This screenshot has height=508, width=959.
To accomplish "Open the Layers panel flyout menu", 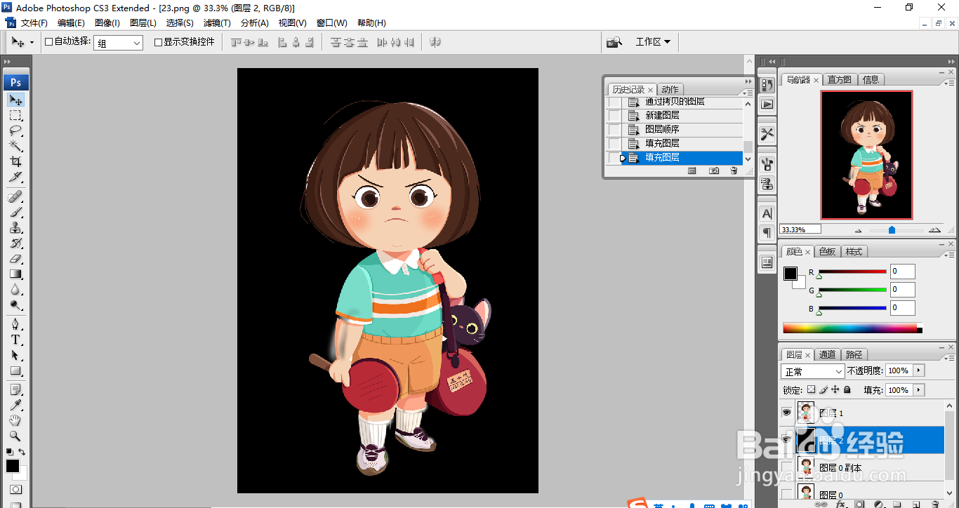I will [x=948, y=356].
